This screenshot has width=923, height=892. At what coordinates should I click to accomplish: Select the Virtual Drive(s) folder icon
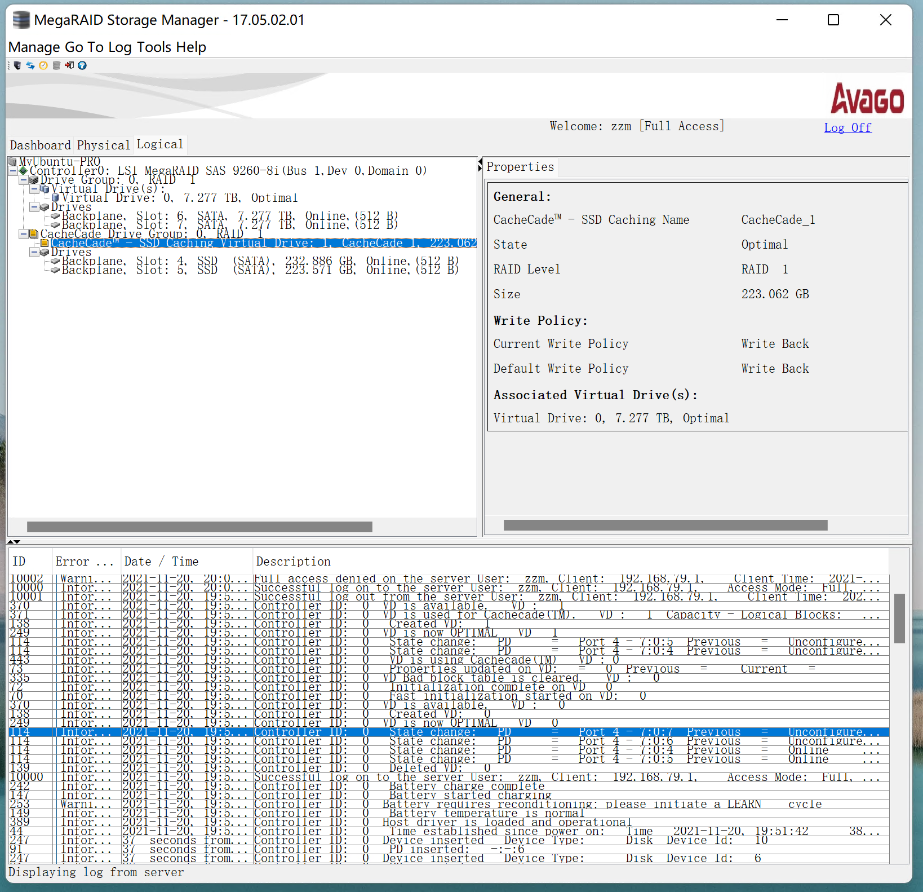tap(45, 189)
